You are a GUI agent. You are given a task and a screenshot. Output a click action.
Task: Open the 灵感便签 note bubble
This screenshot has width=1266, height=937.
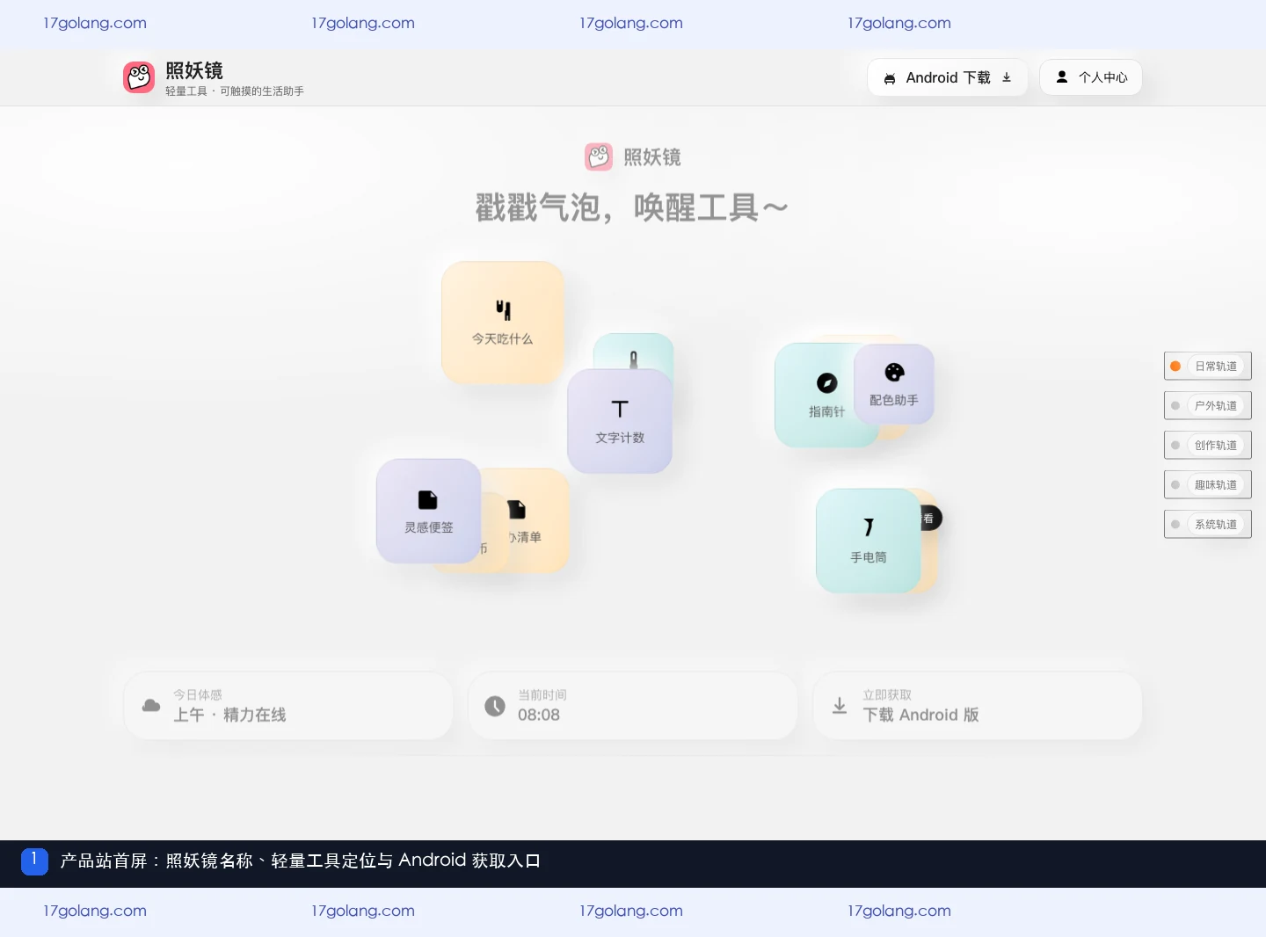(x=428, y=511)
